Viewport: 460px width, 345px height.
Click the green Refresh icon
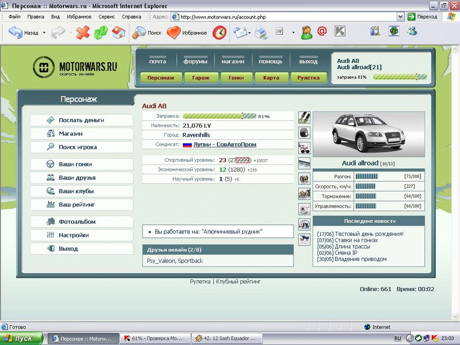point(100,32)
